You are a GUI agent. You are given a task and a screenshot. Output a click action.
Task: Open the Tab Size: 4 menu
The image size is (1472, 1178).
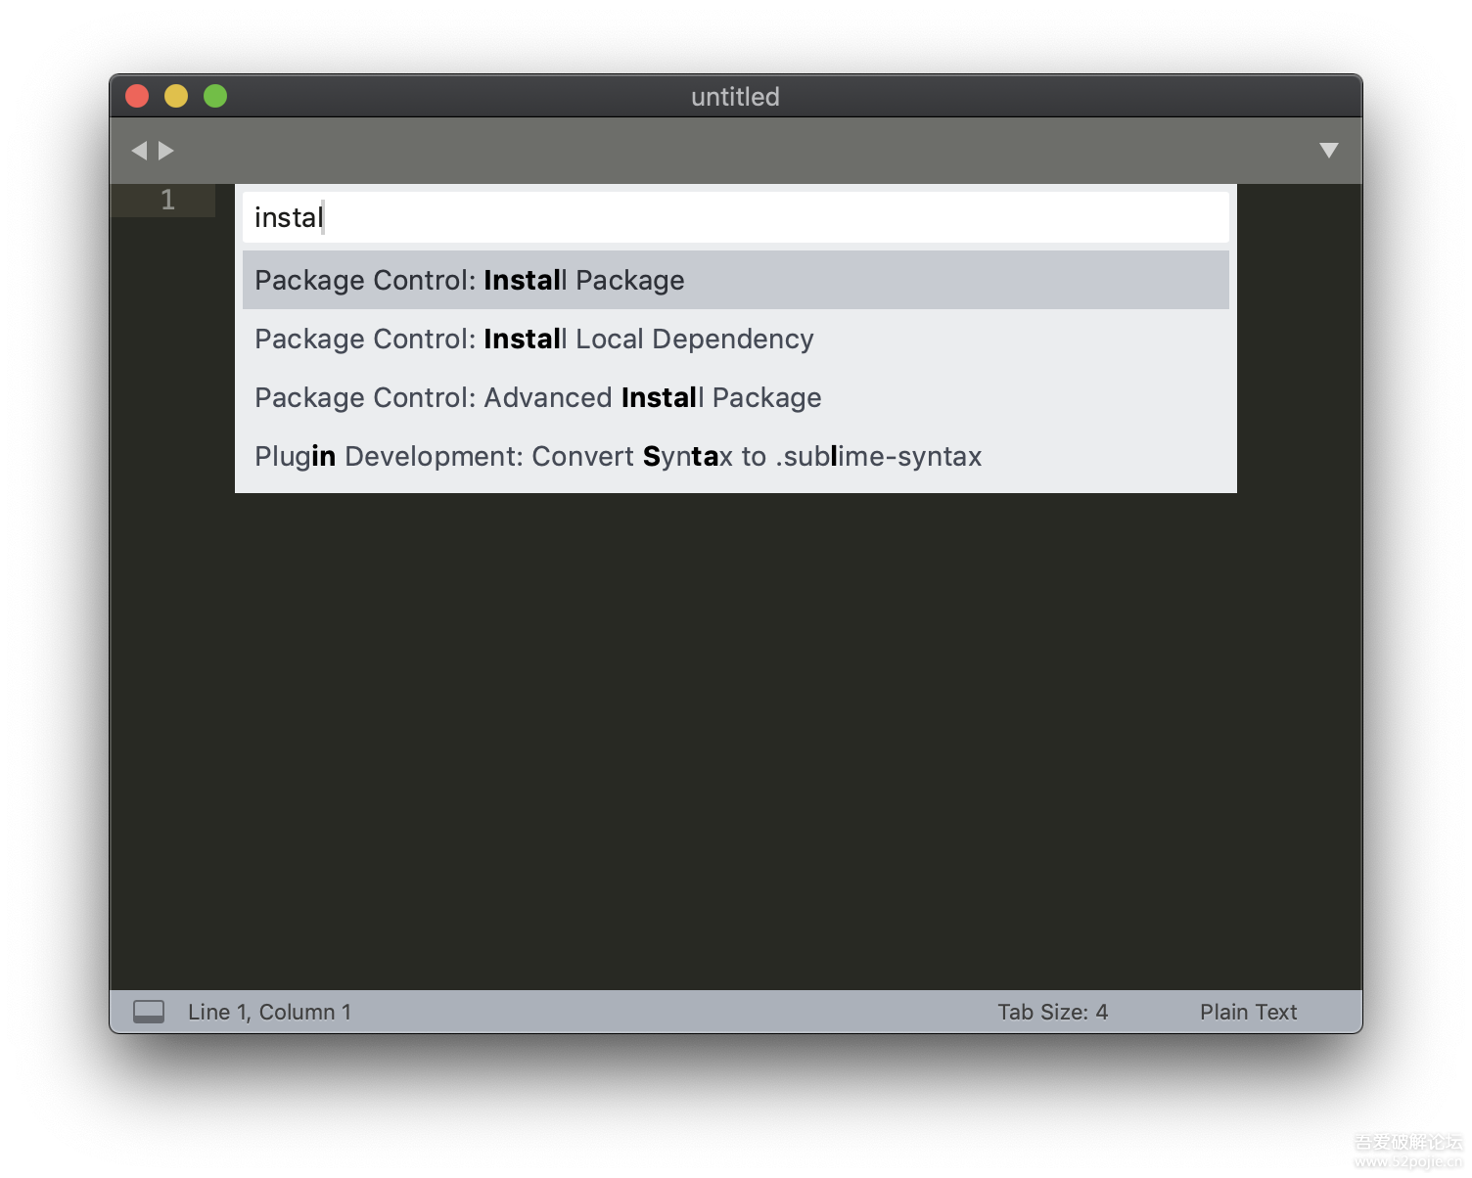click(1052, 1012)
